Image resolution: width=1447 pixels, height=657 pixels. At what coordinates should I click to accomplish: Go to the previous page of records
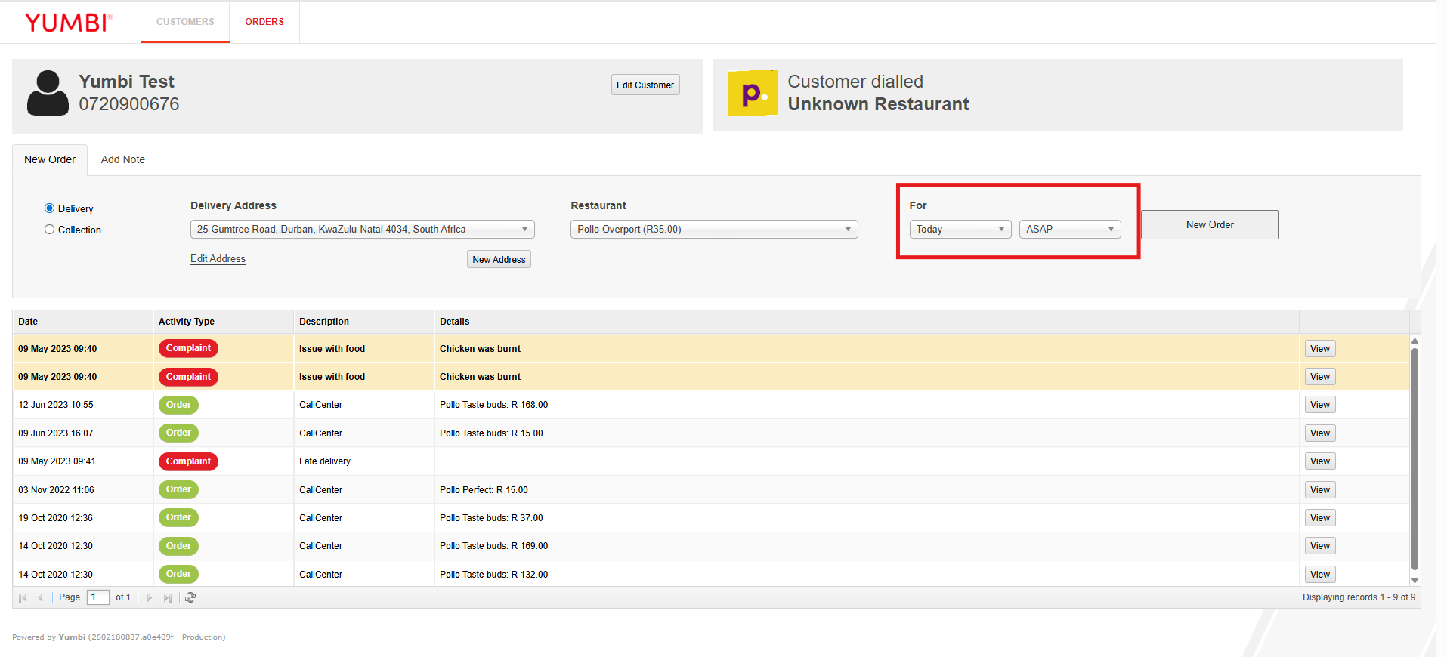pos(40,597)
